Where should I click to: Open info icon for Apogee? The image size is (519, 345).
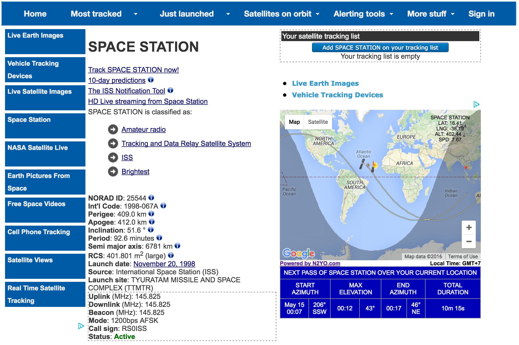coord(152,222)
